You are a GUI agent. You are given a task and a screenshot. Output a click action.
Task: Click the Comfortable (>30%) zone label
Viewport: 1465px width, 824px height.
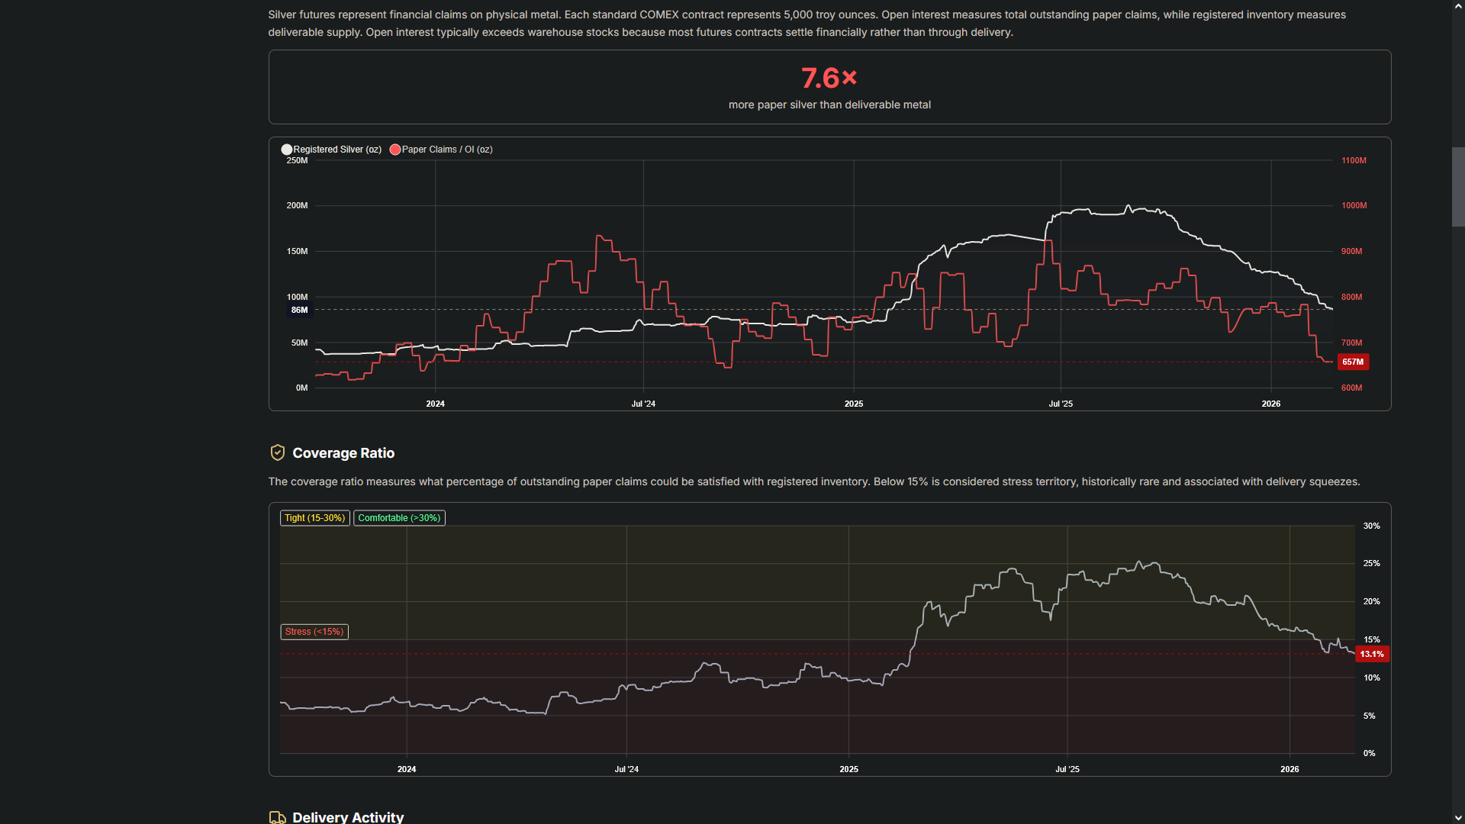tap(399, 518)
